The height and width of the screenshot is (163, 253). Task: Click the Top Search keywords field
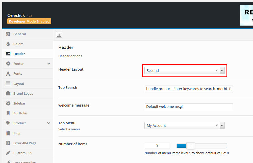pyautogui.click(x=189, y=89)
